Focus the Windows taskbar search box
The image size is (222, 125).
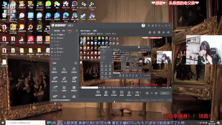[26, 122]
